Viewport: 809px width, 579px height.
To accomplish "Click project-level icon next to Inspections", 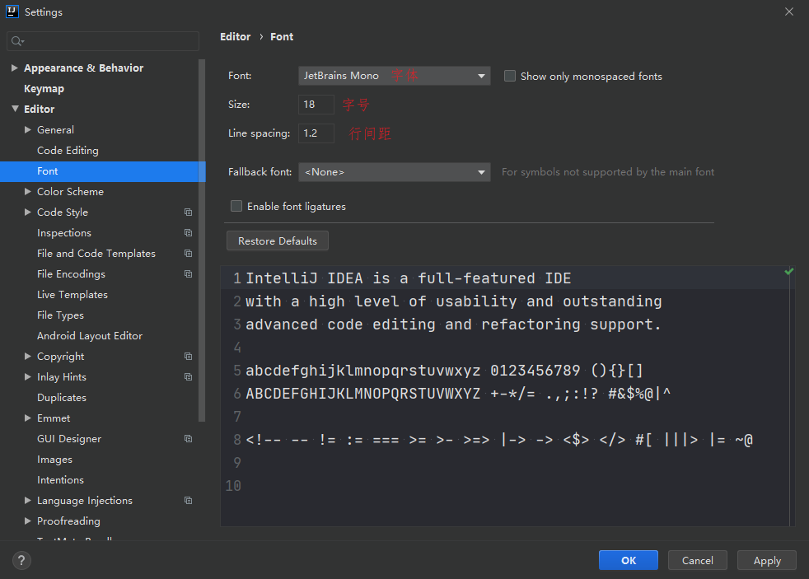I will tap(189, 233).
